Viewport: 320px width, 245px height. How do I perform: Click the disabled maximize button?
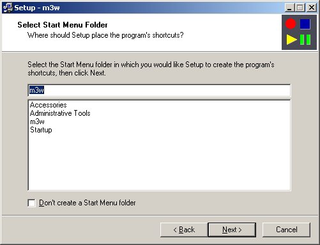click(x=300, y=8)
